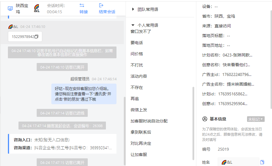Choose the 微信上发 quick phrase
The image size is (272, 166).
pyautogui.click(x=139, y=110)
